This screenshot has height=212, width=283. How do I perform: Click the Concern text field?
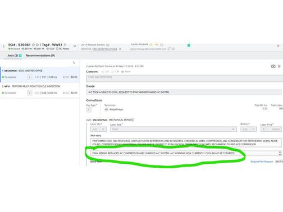click(185, 79)
